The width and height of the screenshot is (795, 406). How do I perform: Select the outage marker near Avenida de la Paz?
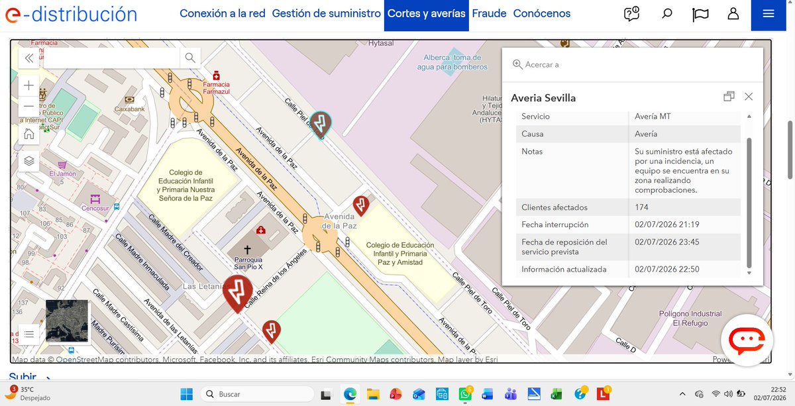click(360, 205)
